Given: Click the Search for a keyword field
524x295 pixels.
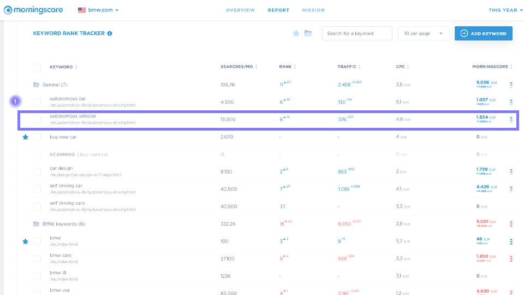Looking at the screenshot, I should (357, 33).
